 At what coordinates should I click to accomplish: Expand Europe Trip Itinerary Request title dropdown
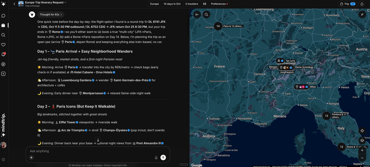[x=45, y=2]
